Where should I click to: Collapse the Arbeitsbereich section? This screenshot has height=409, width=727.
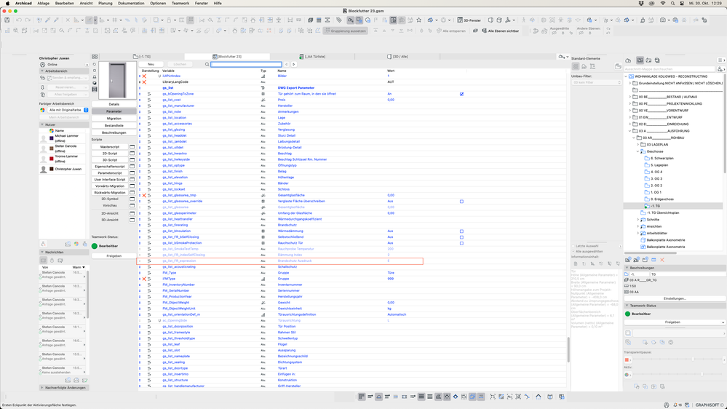click(x=42, y=71)
